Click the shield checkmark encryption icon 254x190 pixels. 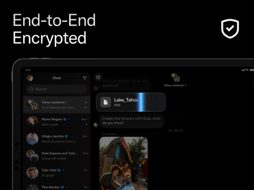click(230, 29)
